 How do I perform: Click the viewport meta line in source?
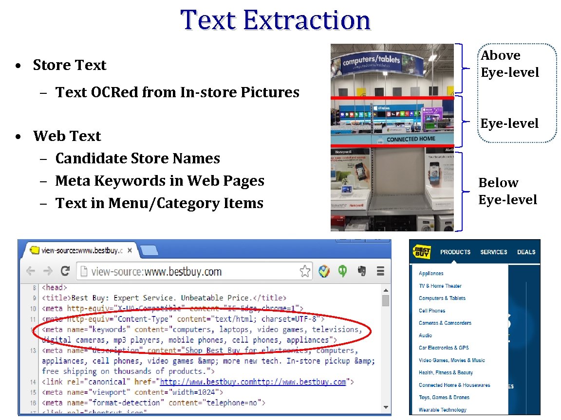(132, 392)
